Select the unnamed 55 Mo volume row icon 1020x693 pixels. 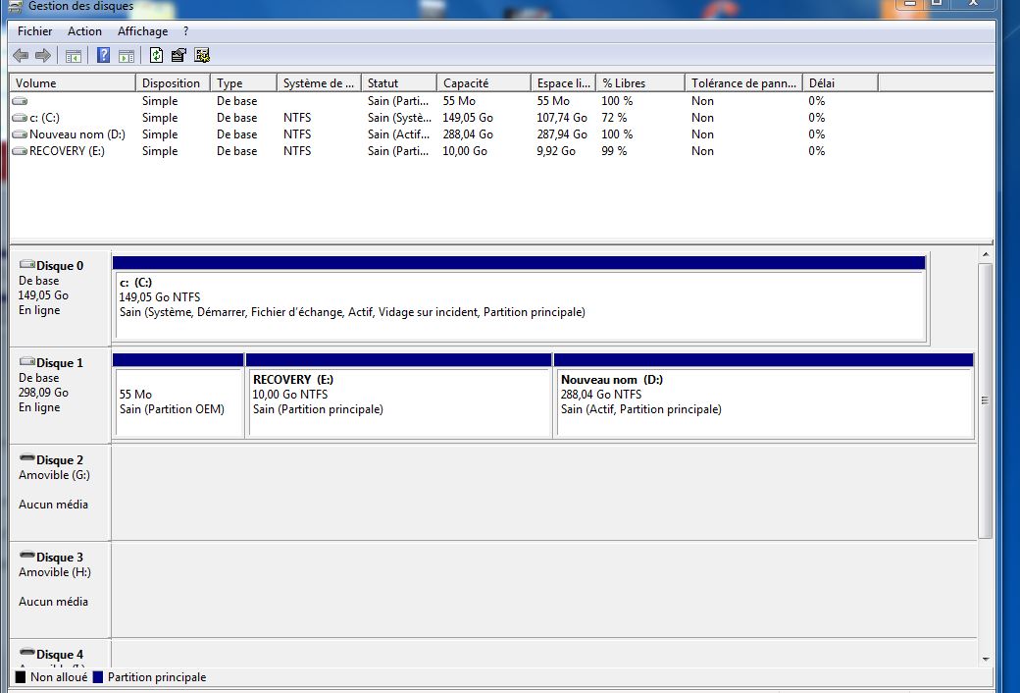click(20, 101)
